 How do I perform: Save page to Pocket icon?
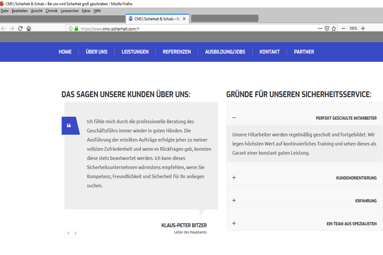click(x=327, y=28)
